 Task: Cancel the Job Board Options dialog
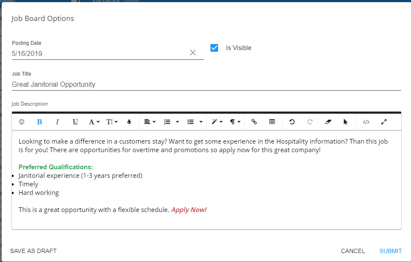coord(353,251)
